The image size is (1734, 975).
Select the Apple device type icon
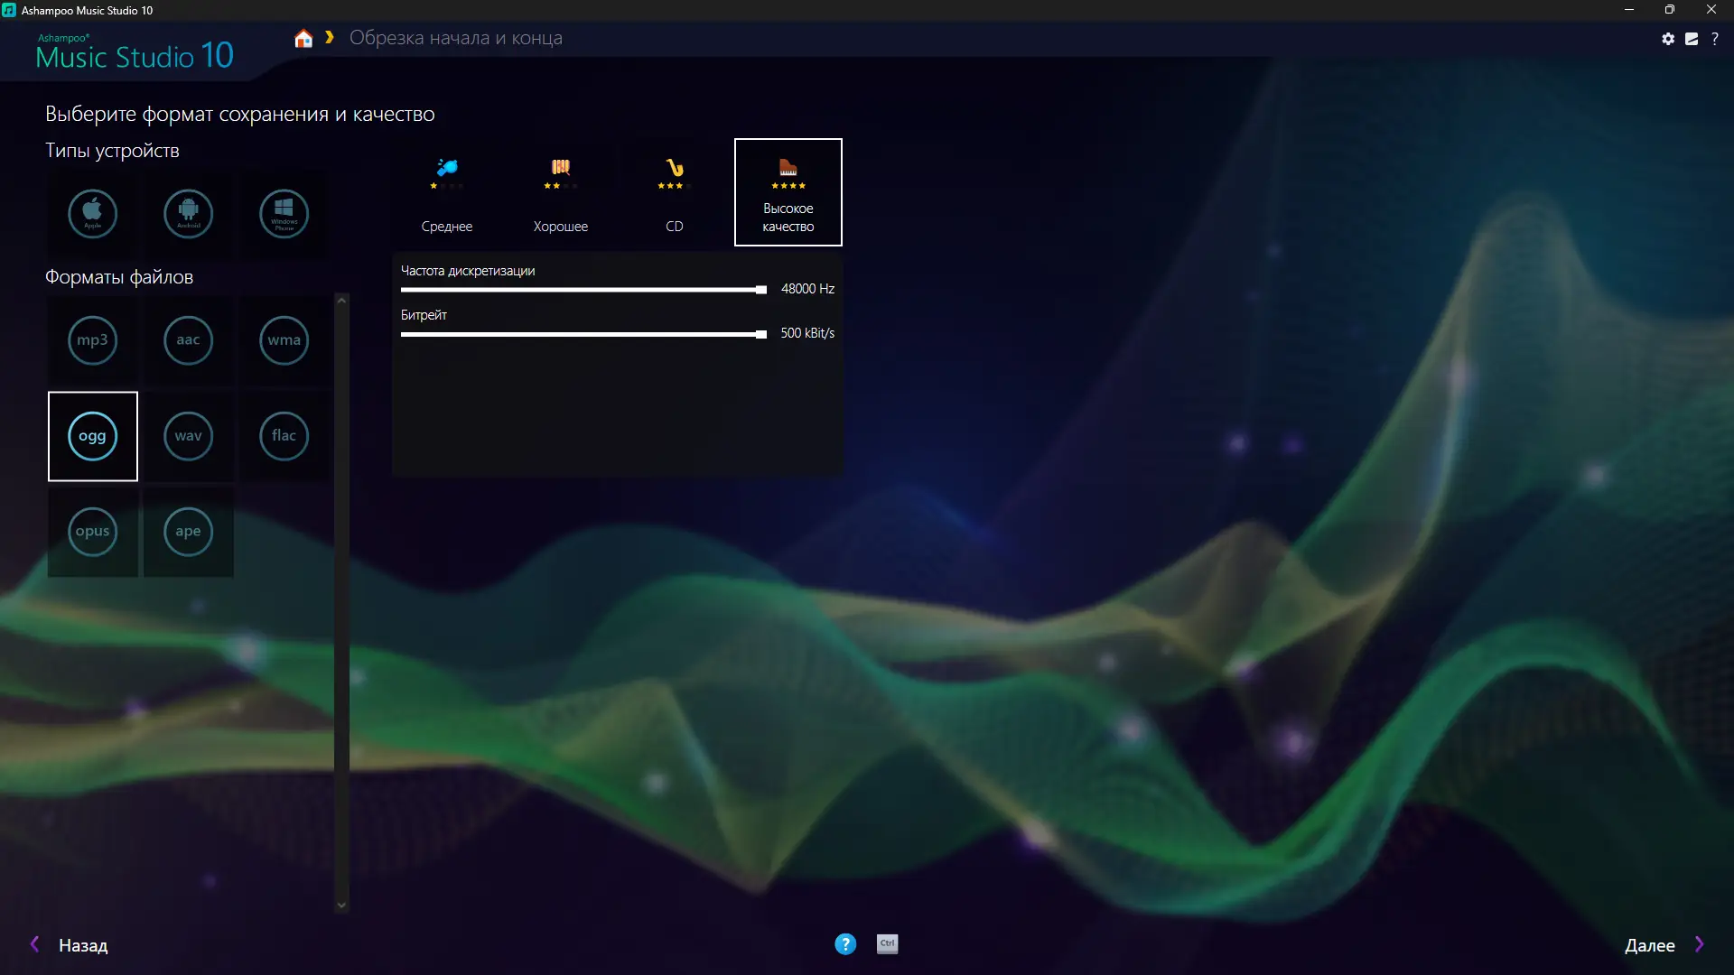coord(93,214)
